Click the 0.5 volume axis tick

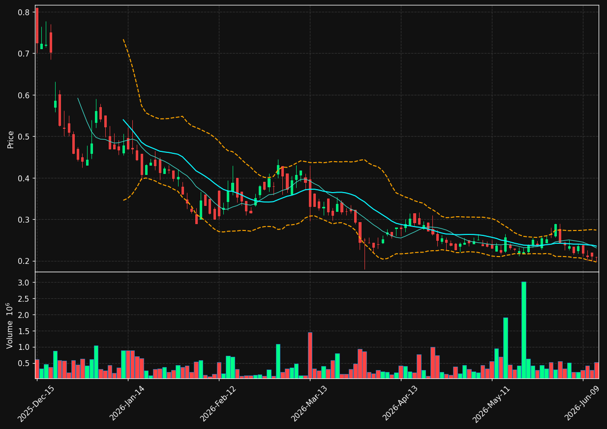coord(25,363)
